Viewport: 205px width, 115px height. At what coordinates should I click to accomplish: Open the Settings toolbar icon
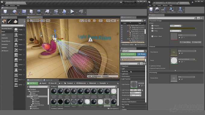(39, 12)
